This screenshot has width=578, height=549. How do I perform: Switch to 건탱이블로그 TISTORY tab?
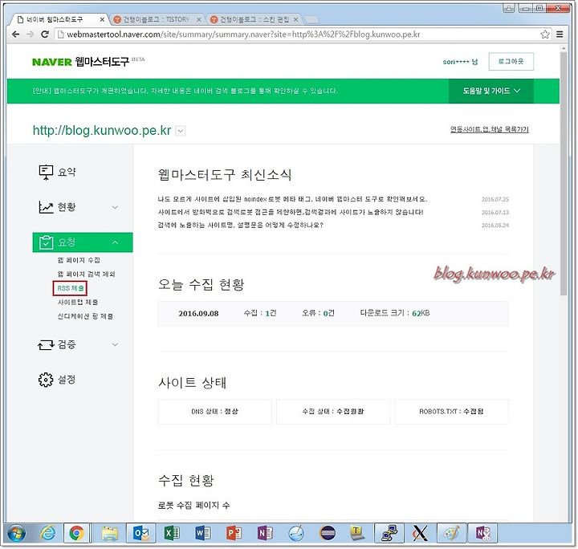(x=156, y=19)
